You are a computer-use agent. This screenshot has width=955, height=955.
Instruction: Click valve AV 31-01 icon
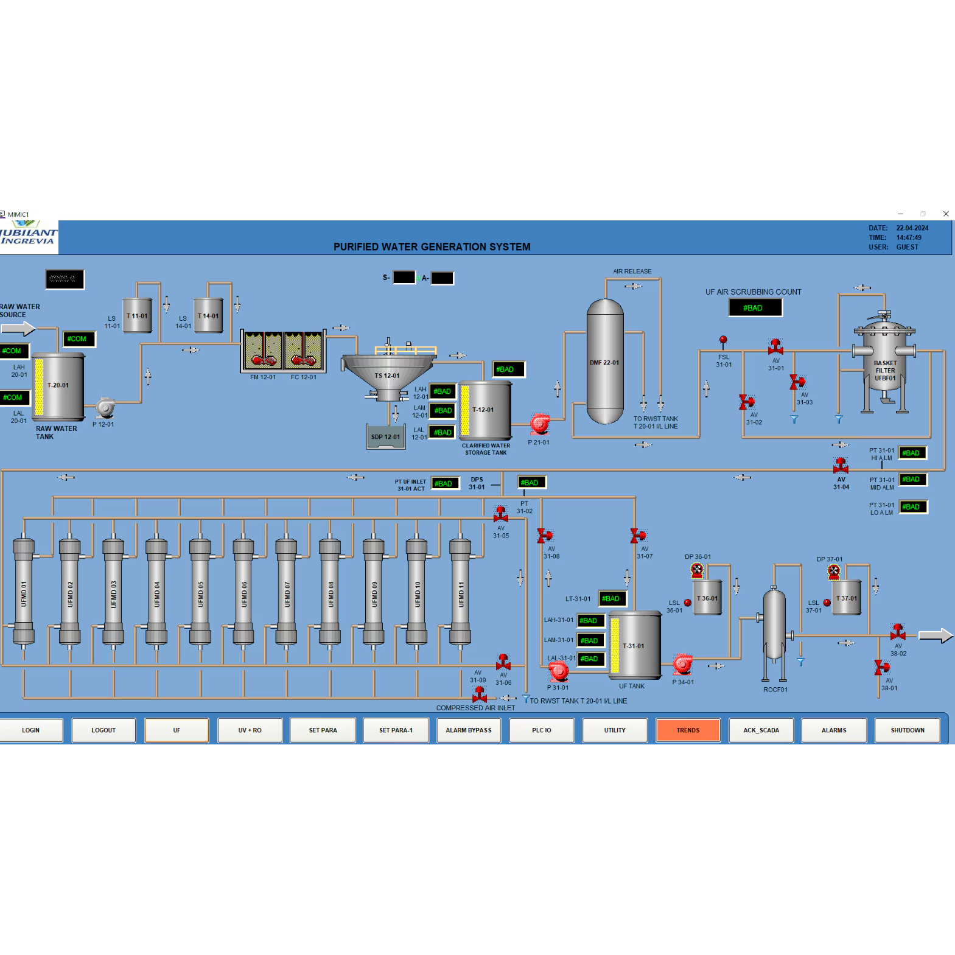pos(775,347)
